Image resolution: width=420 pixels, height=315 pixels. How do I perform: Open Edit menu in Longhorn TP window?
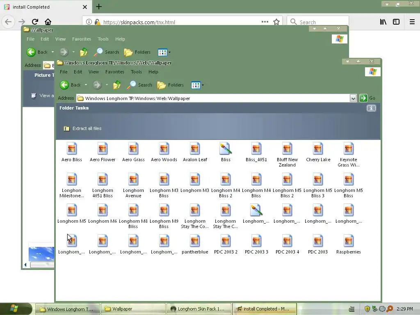(x=78, y=72)
